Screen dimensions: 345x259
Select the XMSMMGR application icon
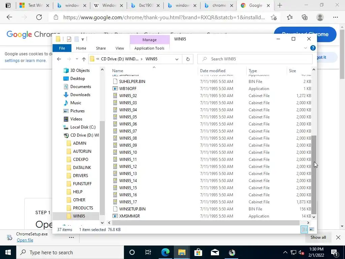tap(115, 216)
